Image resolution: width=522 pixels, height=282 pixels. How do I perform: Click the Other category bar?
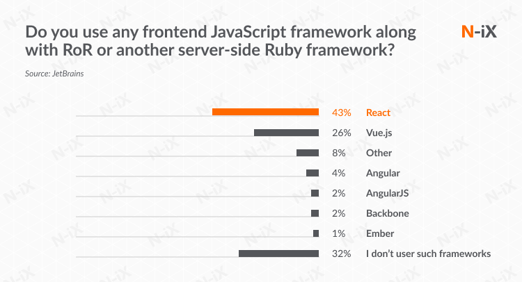(308, 153)
